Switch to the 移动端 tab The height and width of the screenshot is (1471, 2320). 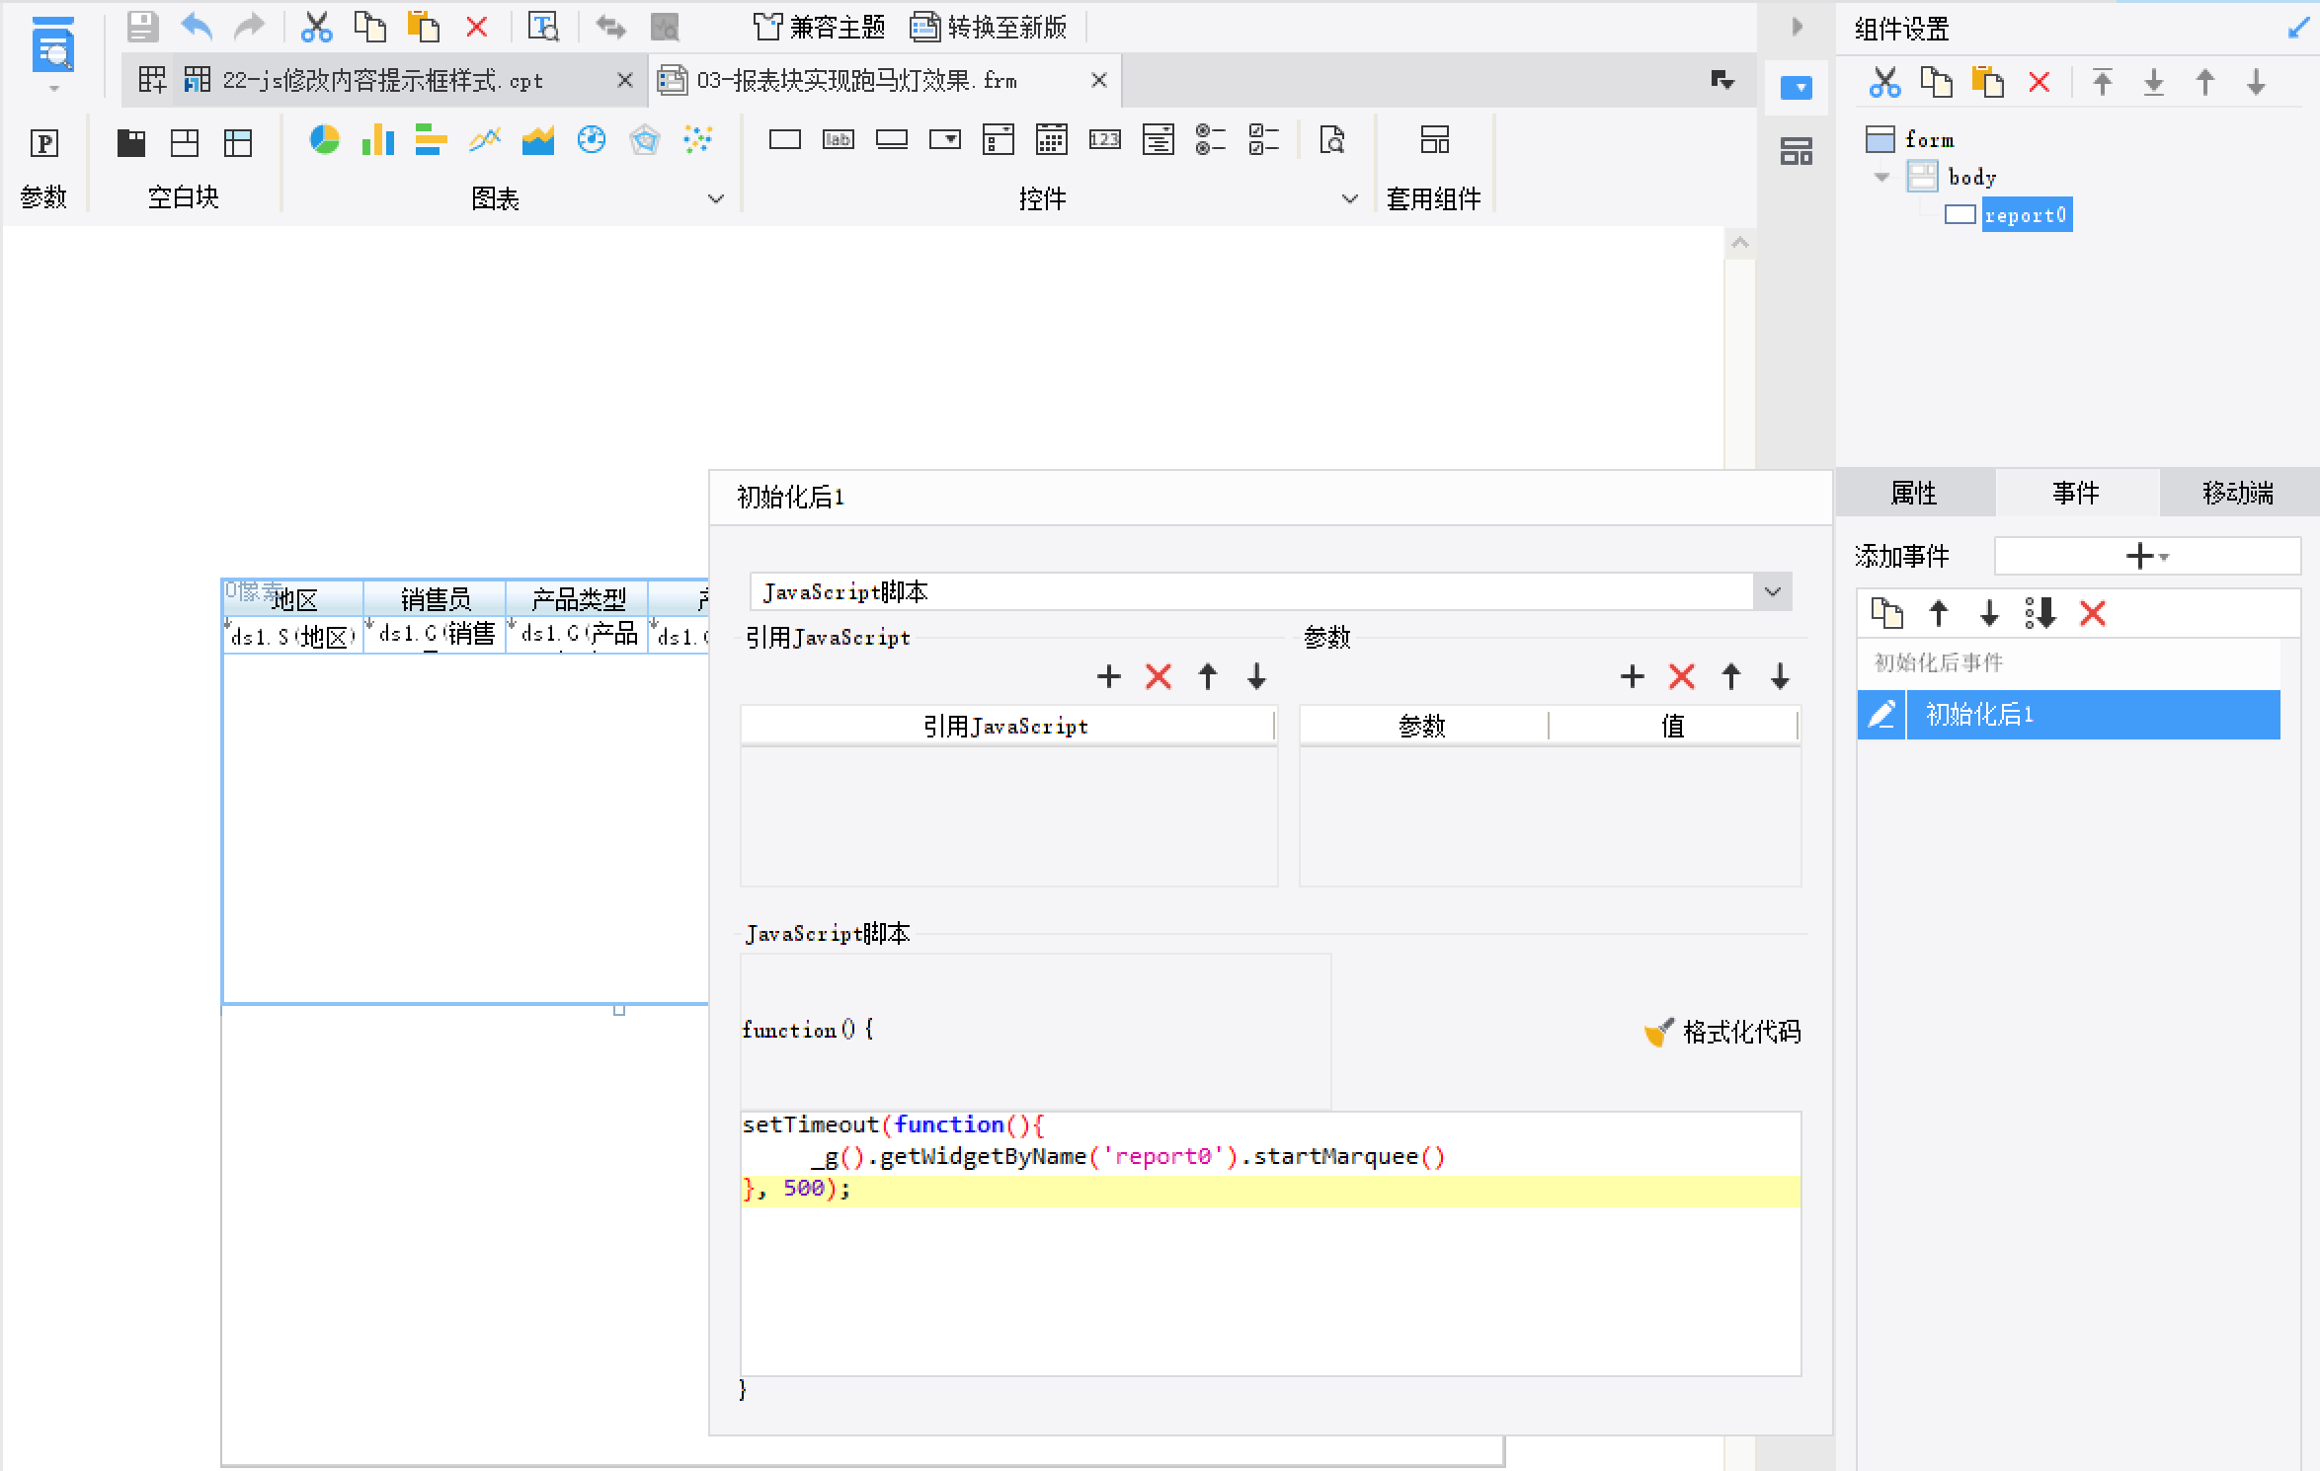[2237, 493]
